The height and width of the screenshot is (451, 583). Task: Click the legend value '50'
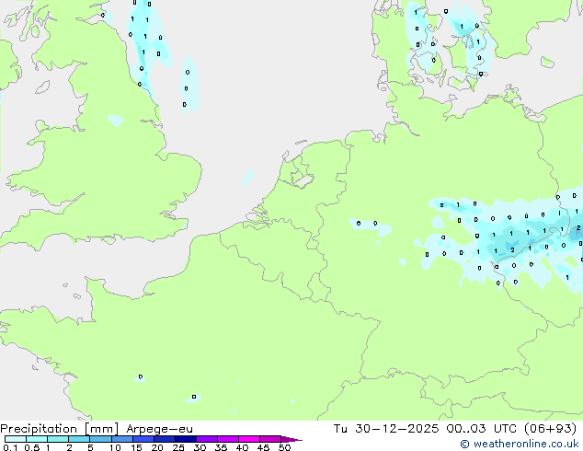284,447
